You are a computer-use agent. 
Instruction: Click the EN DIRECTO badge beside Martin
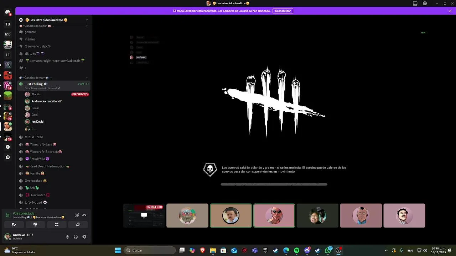coord(80,94)
